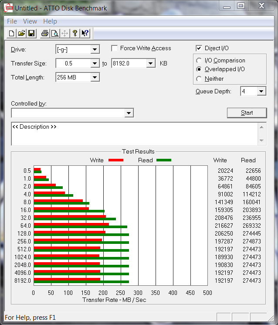278x325 pixels.
Task: Select the I/O Comparison radio button
Action: (x=199, y=61)
